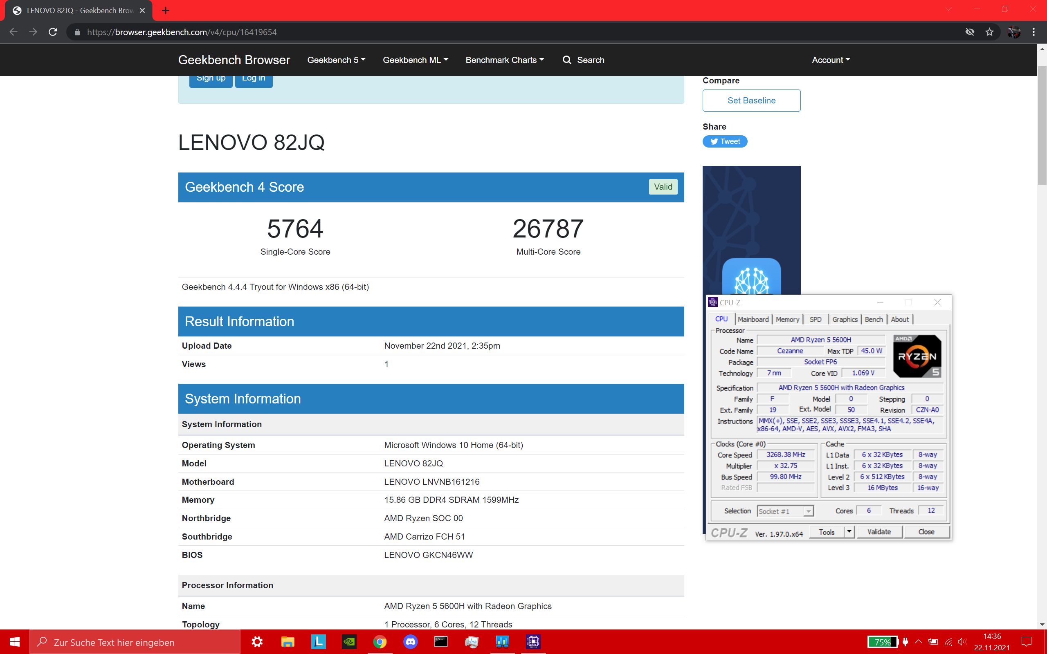
Task: Switch to the CPU-Z SPD tab
Action: (816, 319)
